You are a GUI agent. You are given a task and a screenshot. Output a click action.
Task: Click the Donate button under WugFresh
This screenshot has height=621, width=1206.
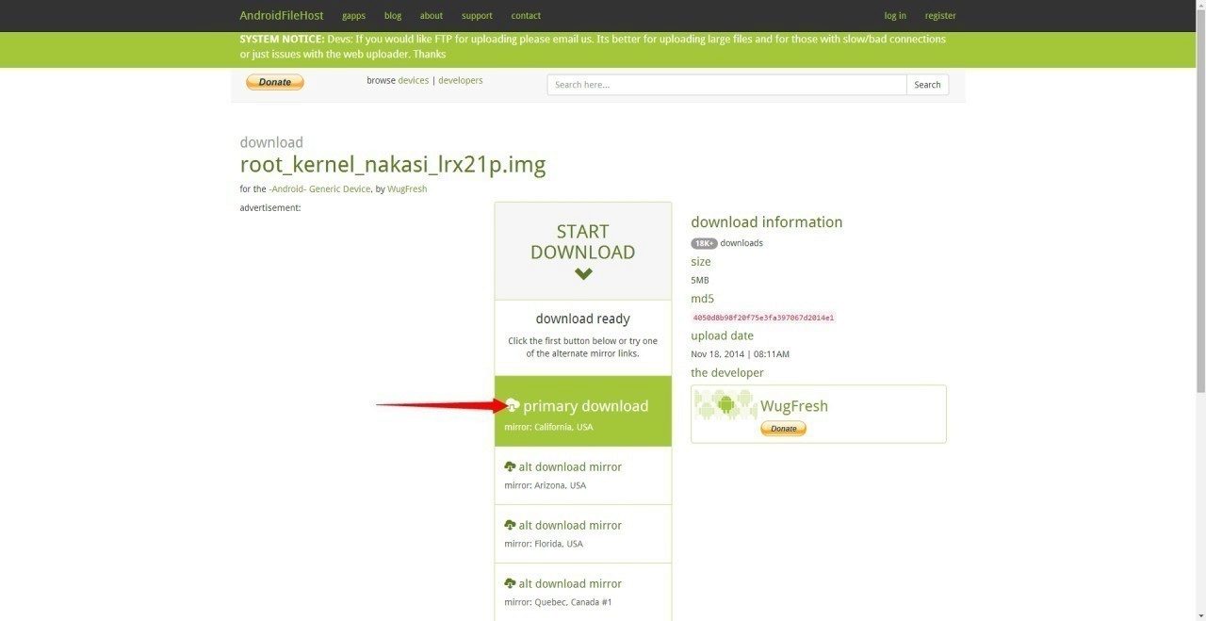[784, 429]
